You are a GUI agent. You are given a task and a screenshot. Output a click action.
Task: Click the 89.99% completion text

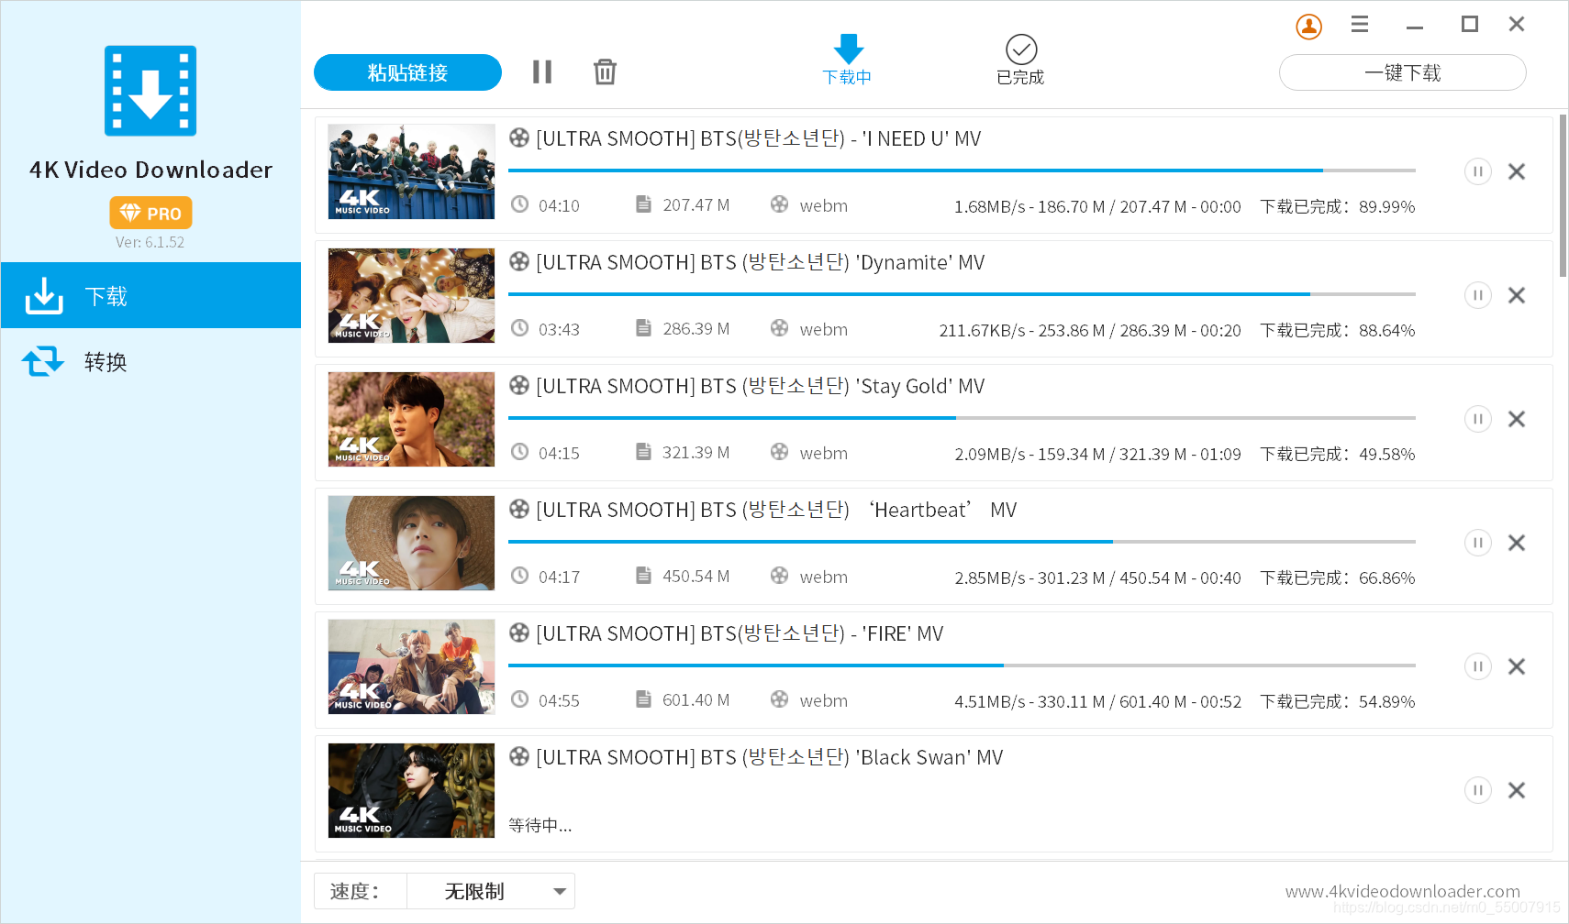[1386, 206]
